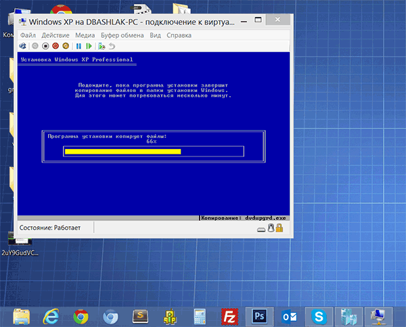The image size is (406, 327).
Task: Click the orange Save state toolbar icon
Action: coord(66,46)
